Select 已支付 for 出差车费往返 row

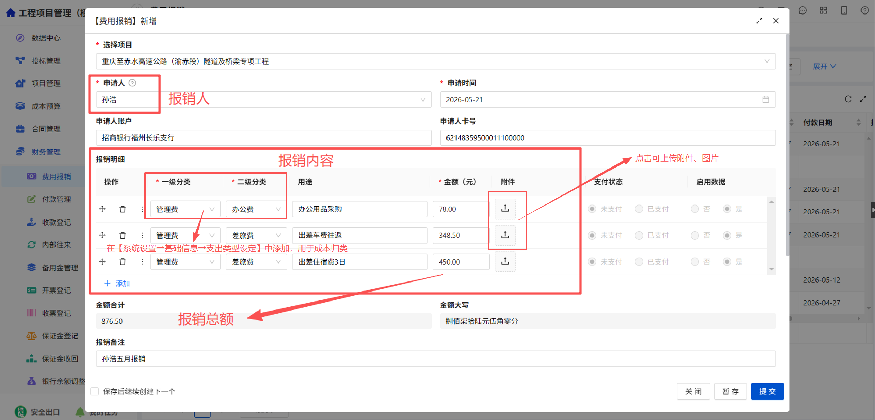639,235
